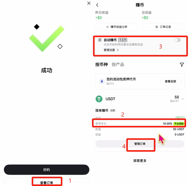Click the BETH Ethereum token icon
Screen dimensions: 192x186
point(102,82)
